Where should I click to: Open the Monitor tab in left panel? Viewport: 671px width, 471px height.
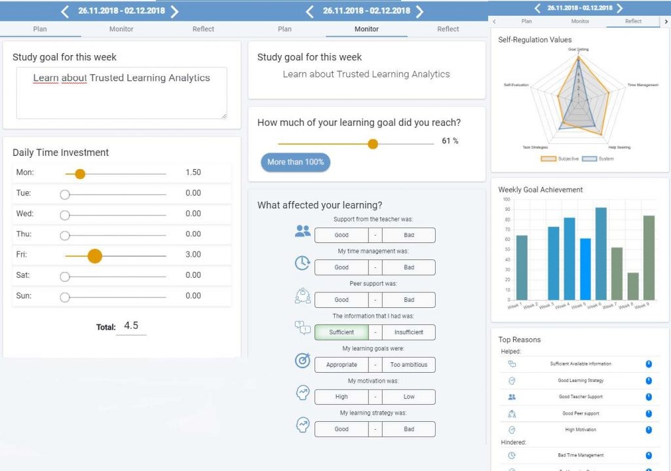click(x=121, y=29)
